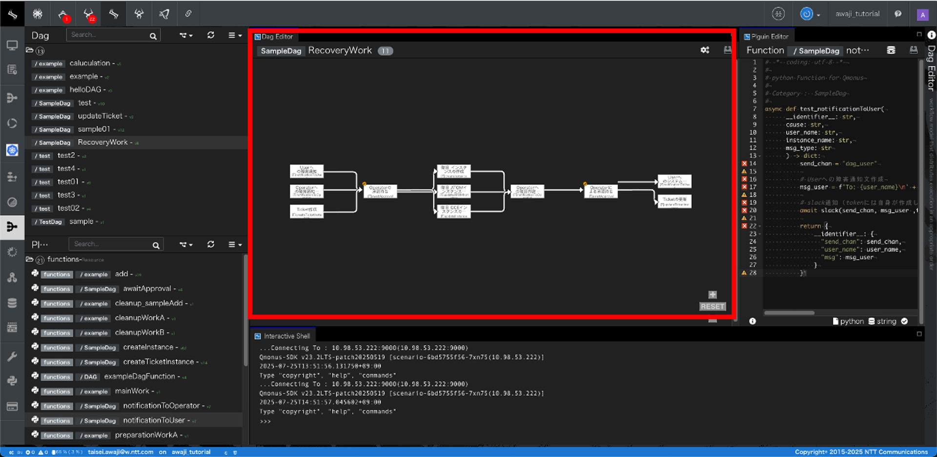Maximize the Interactive Shell panel
Screen dimensions: 937x457
919,334
